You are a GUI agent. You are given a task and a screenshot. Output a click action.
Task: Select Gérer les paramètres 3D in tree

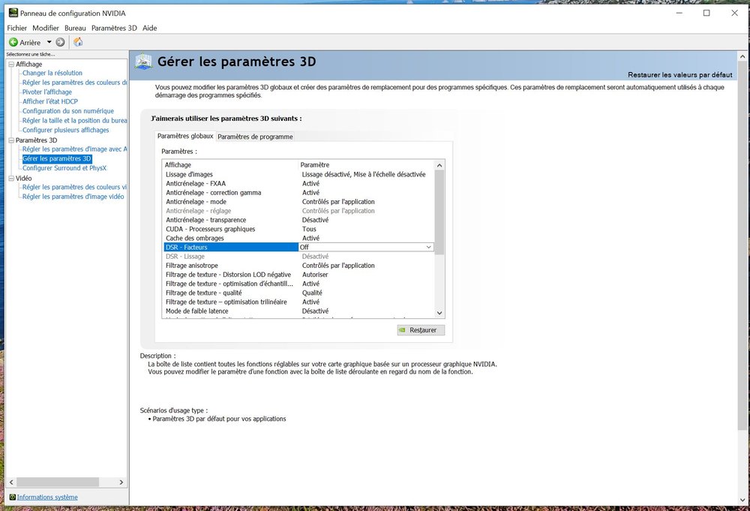[x=56, y=158]
